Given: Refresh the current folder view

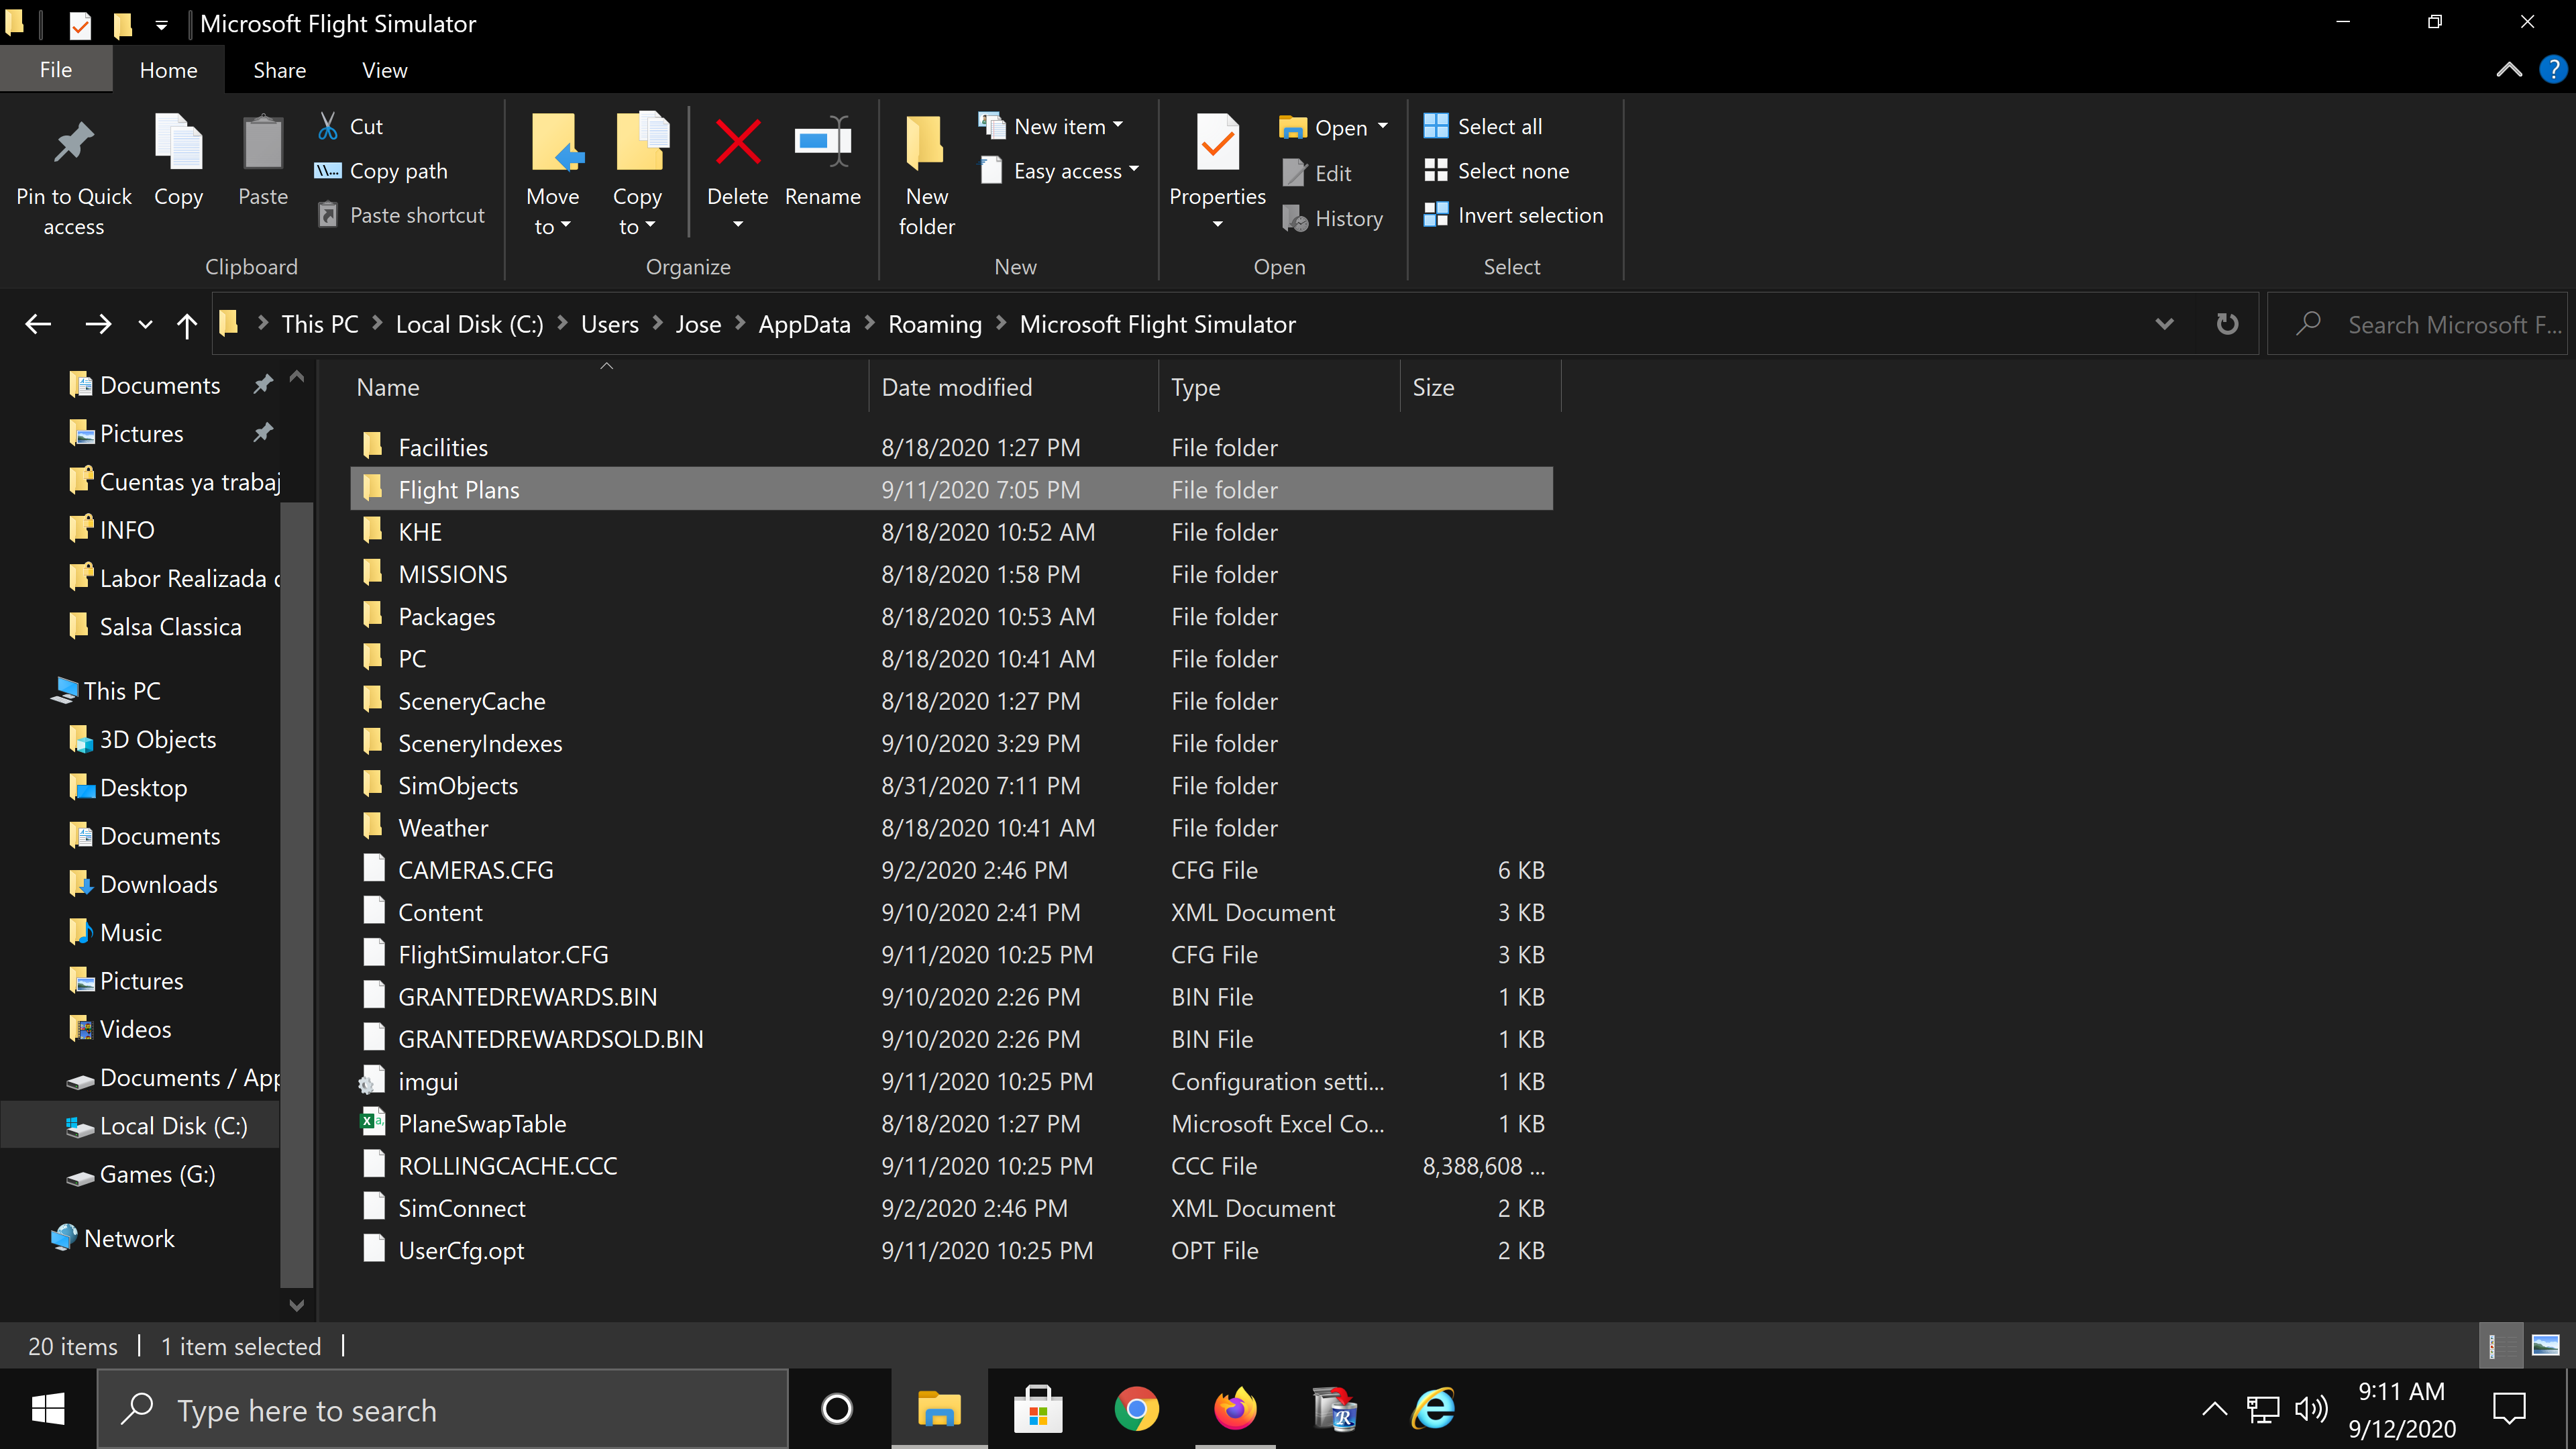Looking at the screenshot, I should (x=2227, y=324).
